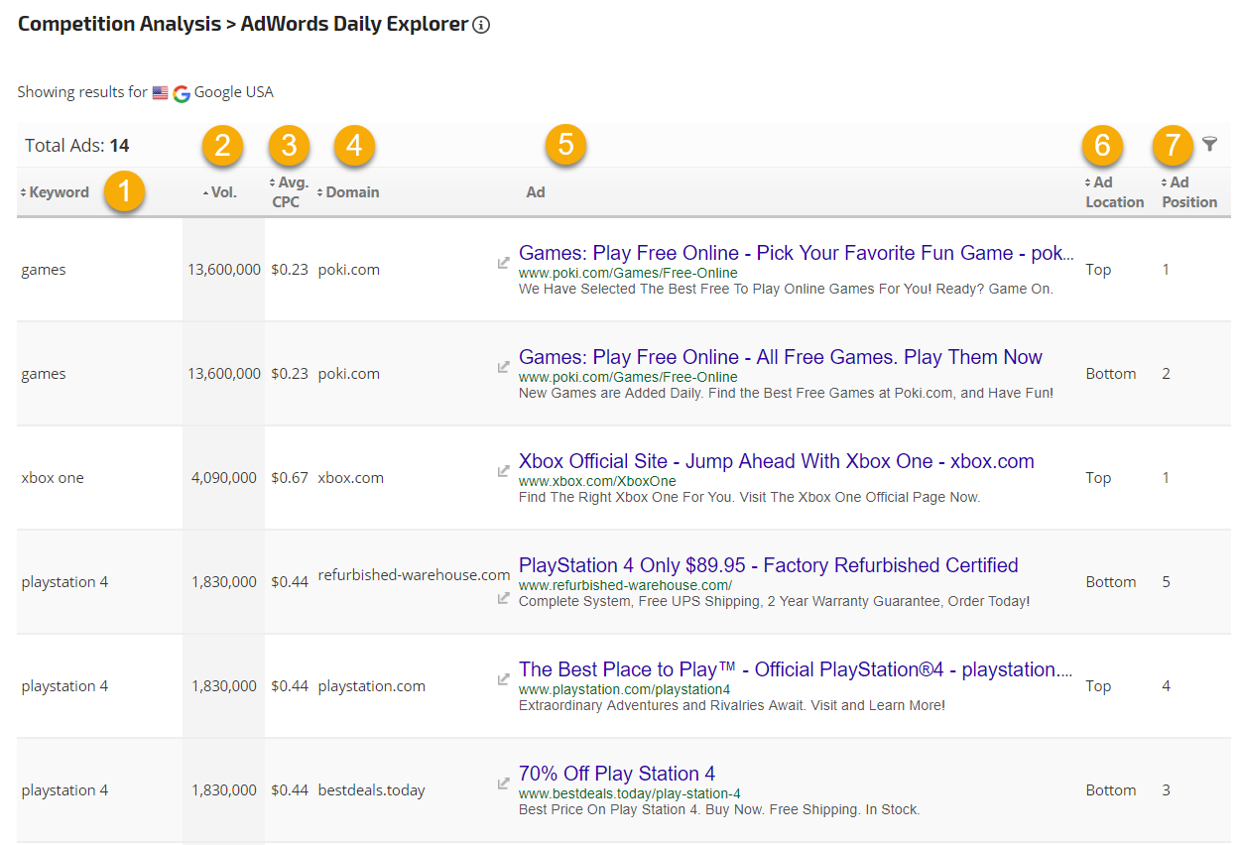
Task: Click the filter funnel icon
Action: [x=1209, y=145]
